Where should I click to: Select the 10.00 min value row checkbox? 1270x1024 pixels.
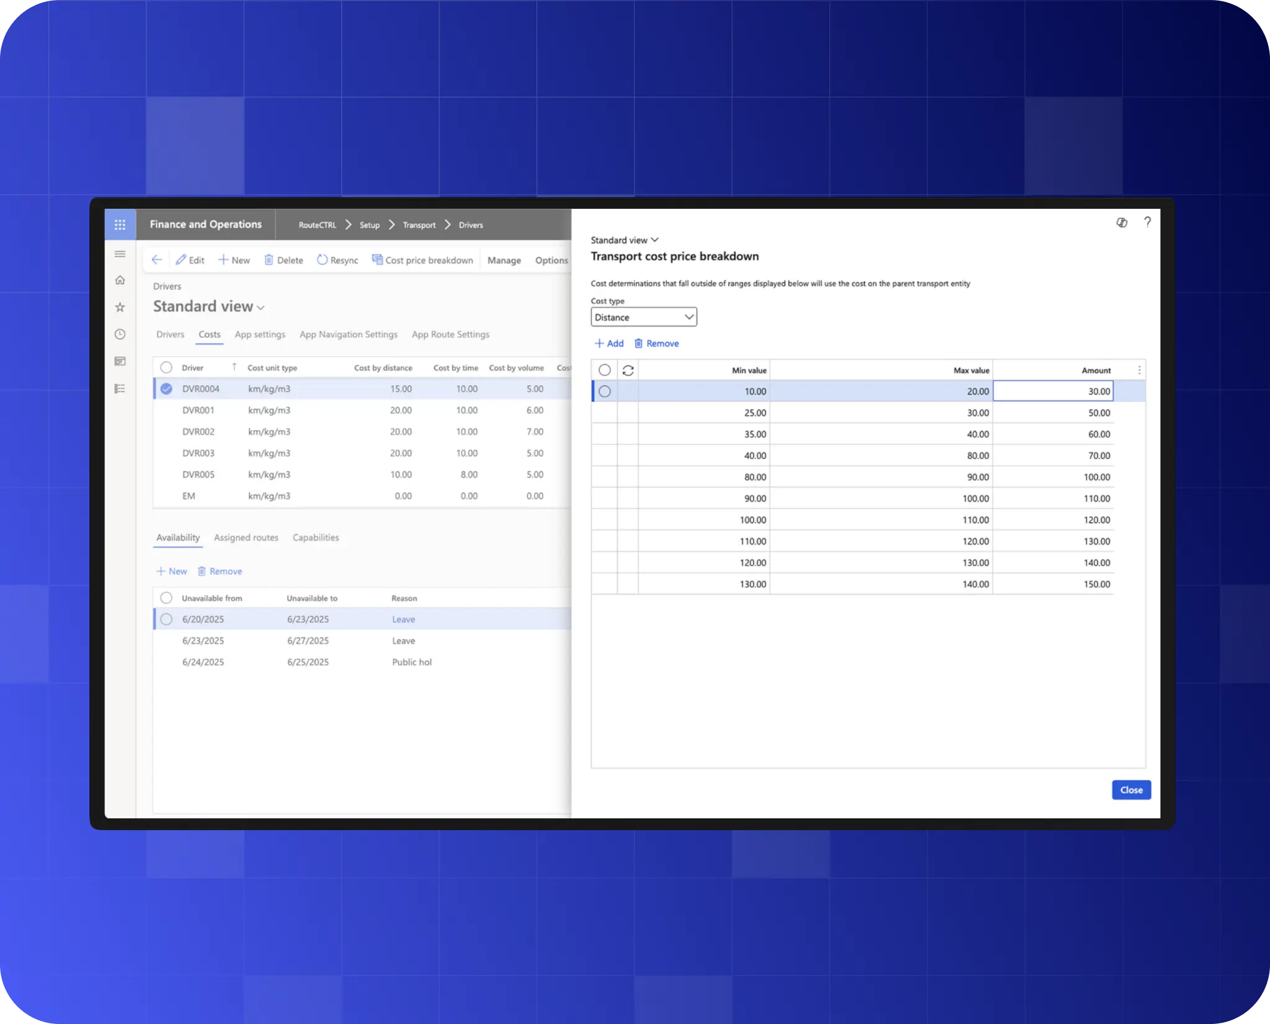pos(605,391)
